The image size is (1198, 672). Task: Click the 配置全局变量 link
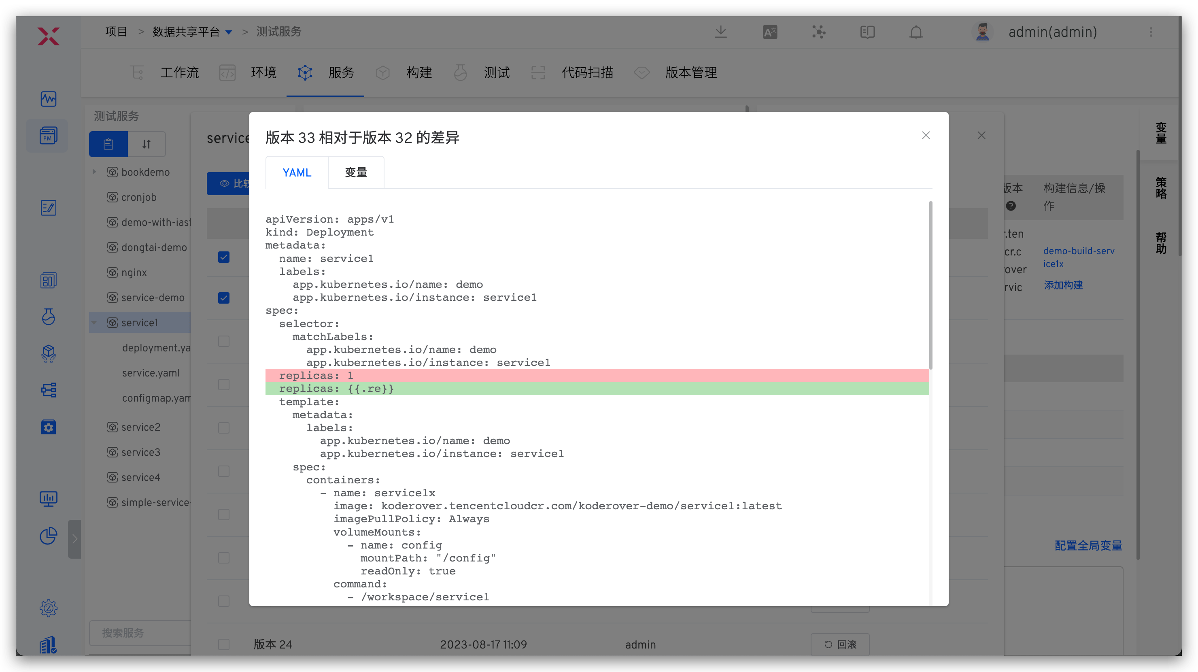click(x=1088, y=546)
